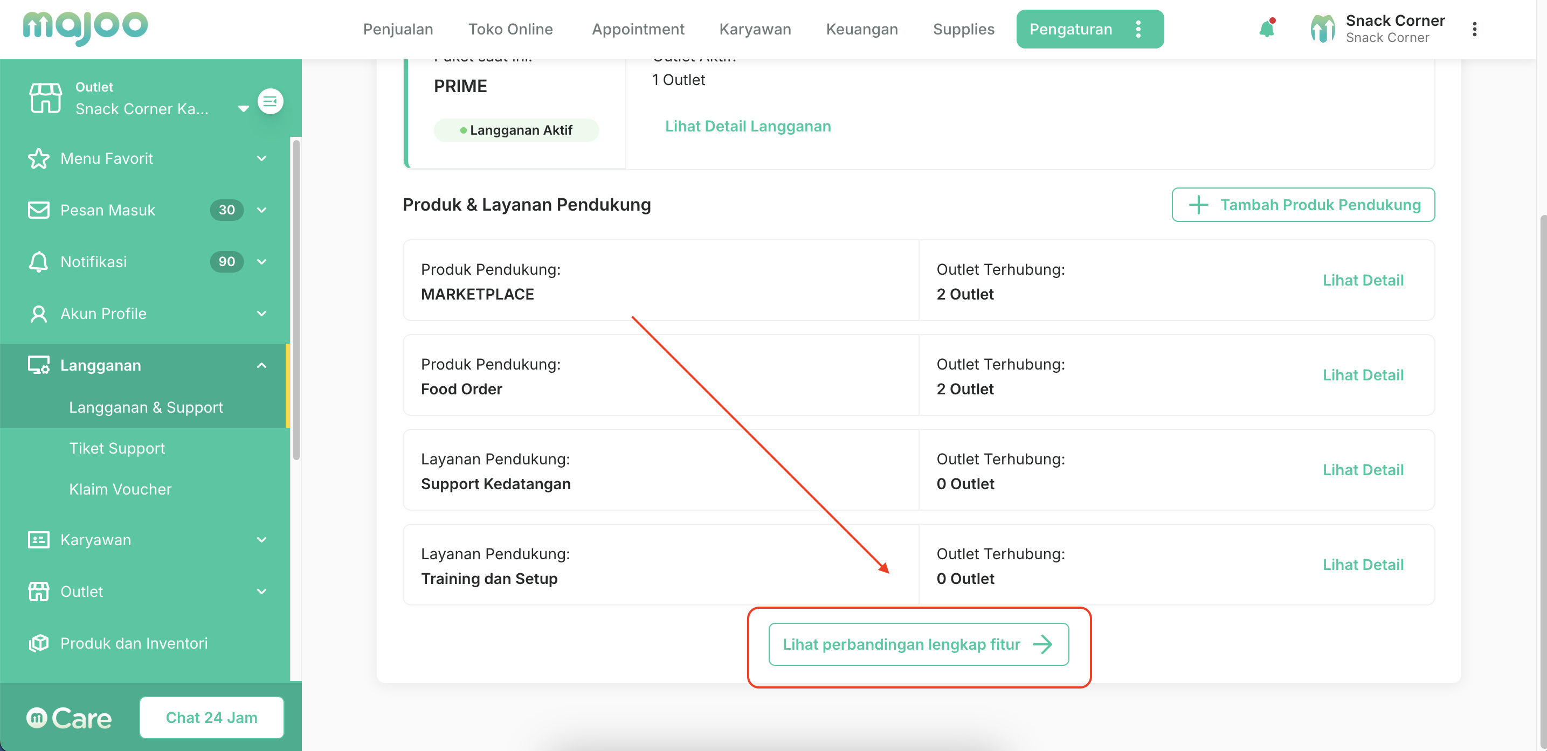Click the Produk dan Inventori box icon

point(39,643)
